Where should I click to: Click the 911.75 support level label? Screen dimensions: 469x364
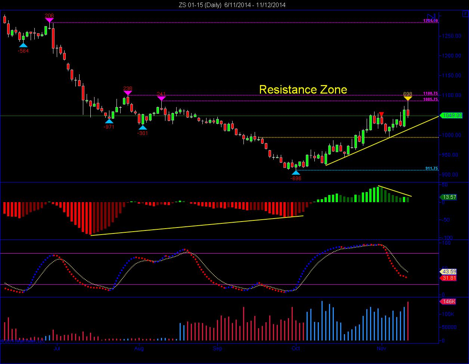pos(432,169)
